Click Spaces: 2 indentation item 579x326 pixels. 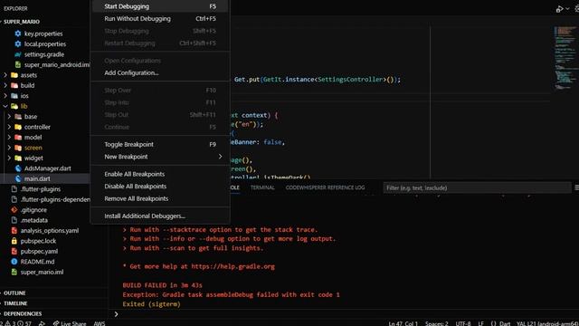tap(436, 323)
